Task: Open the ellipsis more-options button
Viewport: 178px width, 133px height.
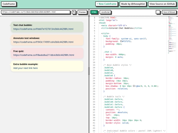Action: (x=158, y=12)
